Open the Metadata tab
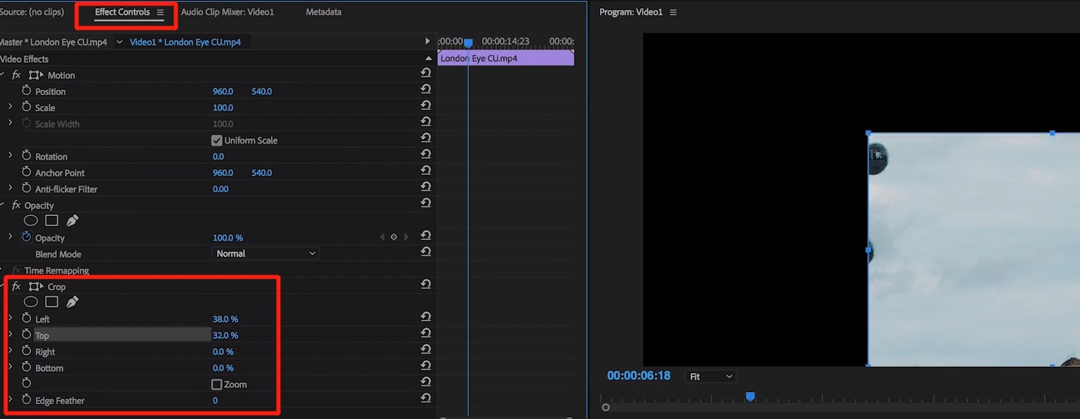 [323, 12]
